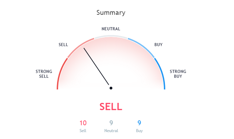Click the blue buy count 9
This screenshot has height=139, width=234.
pyautogui.click(x=139, y=123)
